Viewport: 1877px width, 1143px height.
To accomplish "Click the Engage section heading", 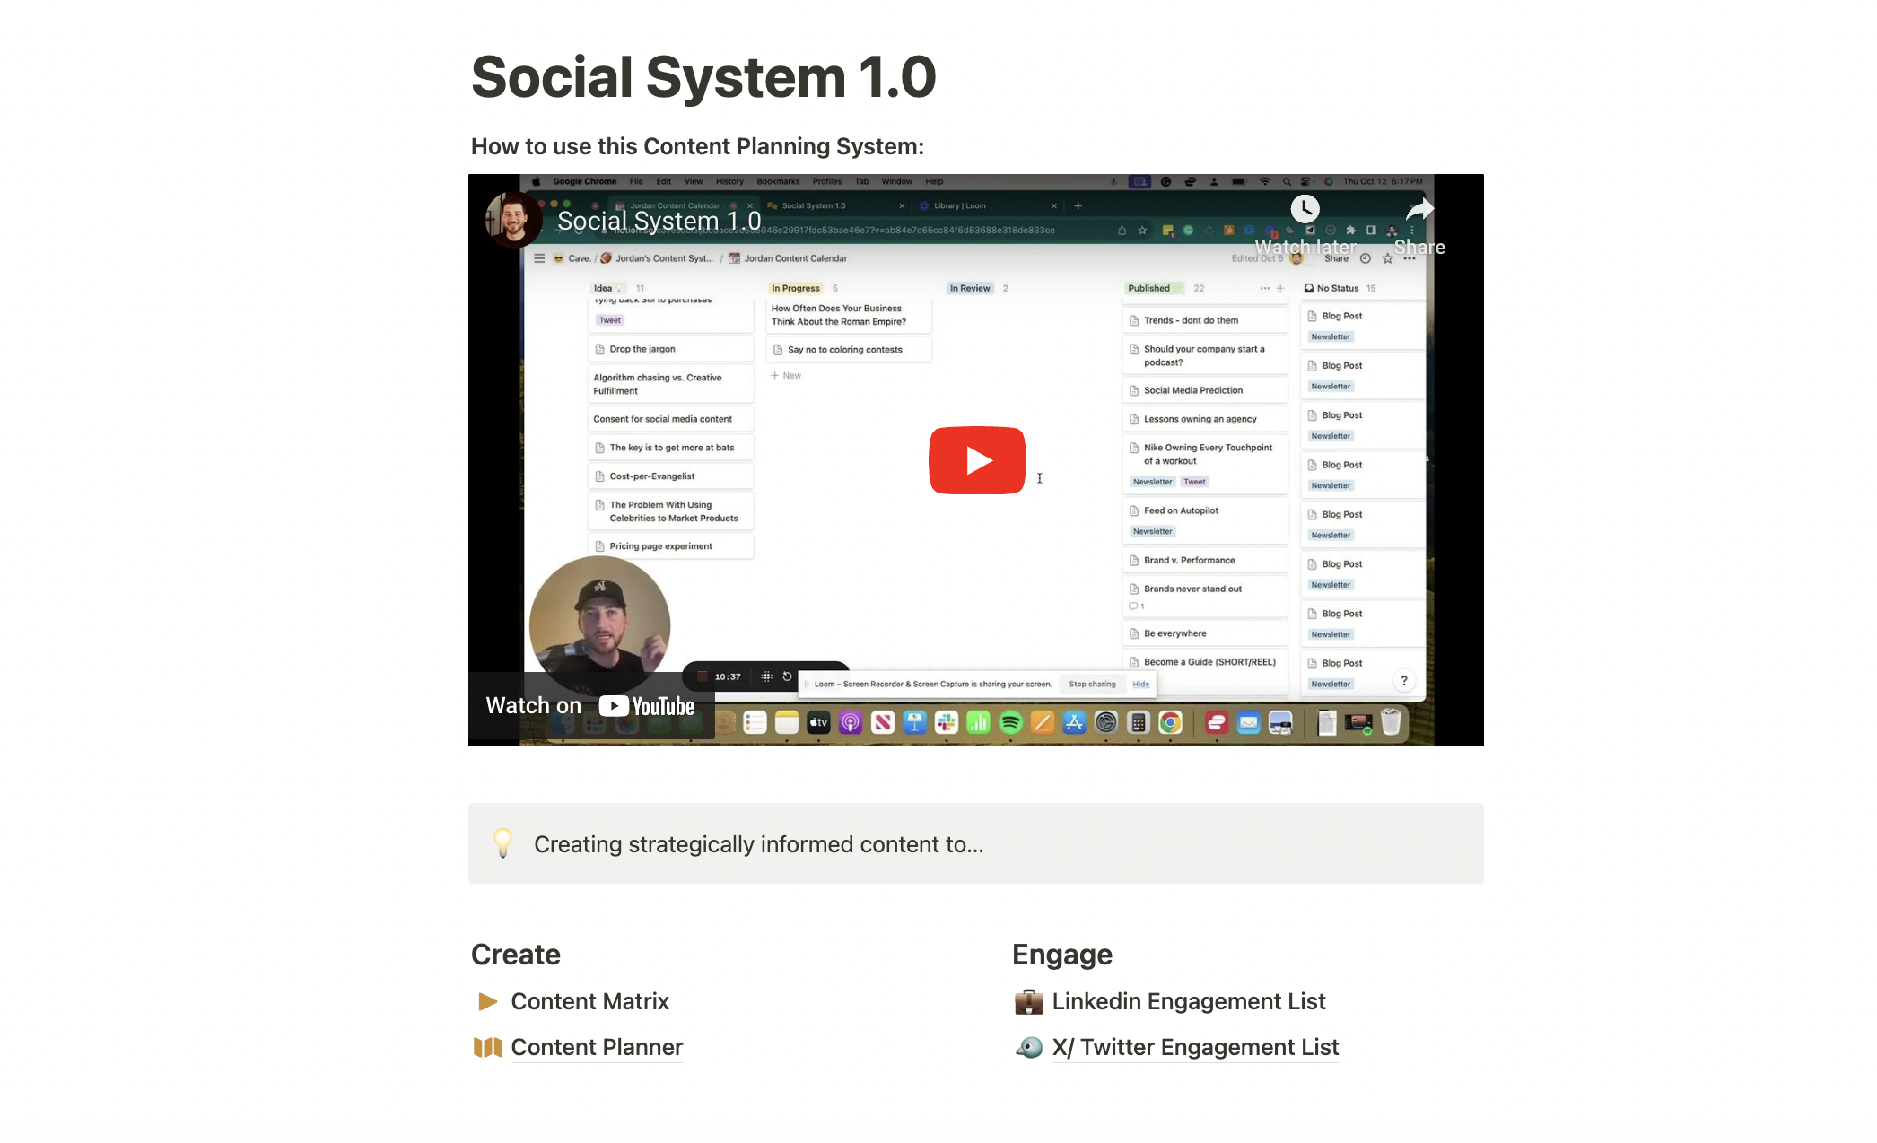I will tap(1061, 955).
